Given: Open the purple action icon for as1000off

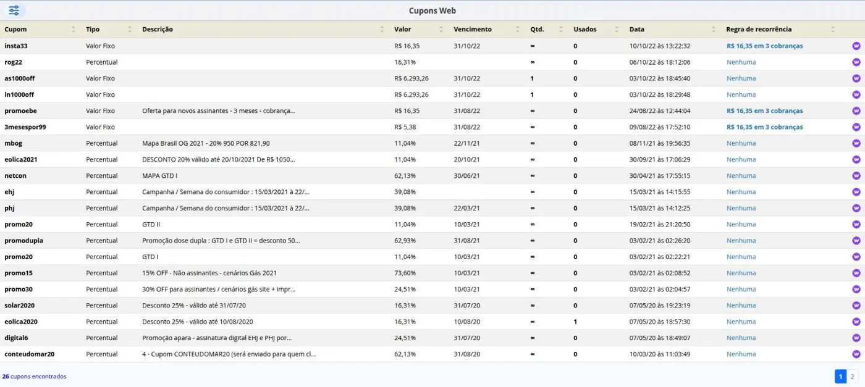Looking at the screenshot, I should pyautogui.click(x=856, y=78).
